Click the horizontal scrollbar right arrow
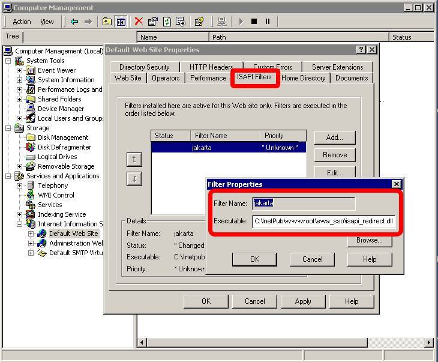The height and width of the screenshot is (362, 438). (430, 342)
